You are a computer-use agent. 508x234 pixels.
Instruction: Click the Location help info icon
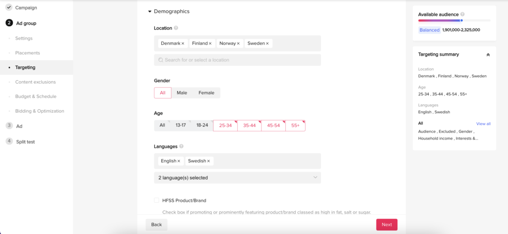tap(176, 28)
